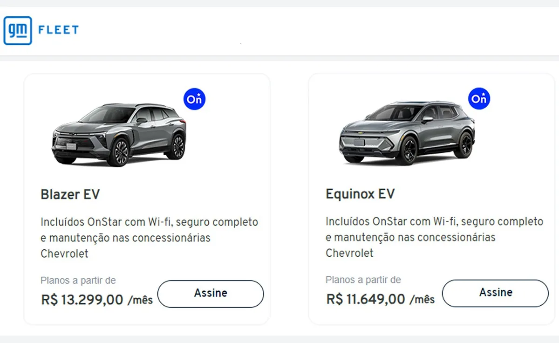The width and height of the screenshot is (559, 343).
Task: Click the R$ 13.299,00 price
Action: pyautogui.click(x=82, y=300)
